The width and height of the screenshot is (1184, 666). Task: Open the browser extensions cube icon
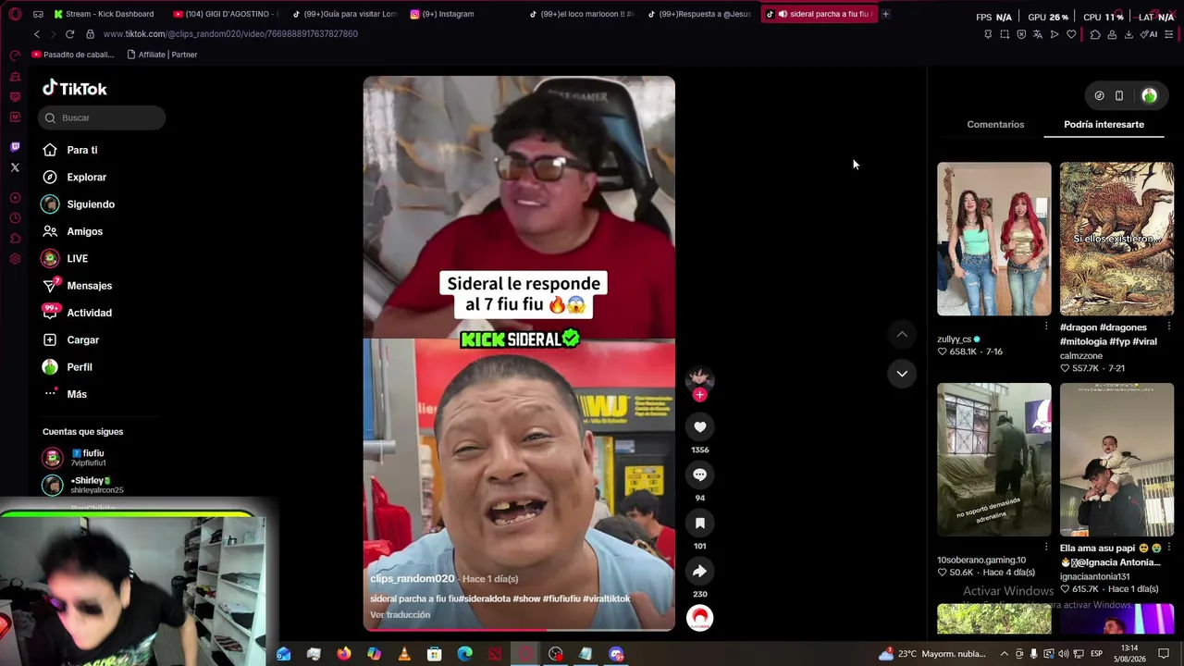click(1095, 34)
